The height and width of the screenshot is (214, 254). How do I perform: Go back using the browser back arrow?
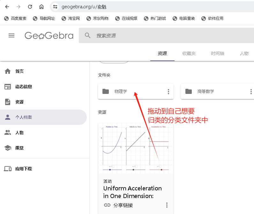click(x=7, y=7)
